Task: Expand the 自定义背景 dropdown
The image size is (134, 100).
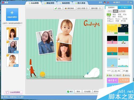Action: 83,8
